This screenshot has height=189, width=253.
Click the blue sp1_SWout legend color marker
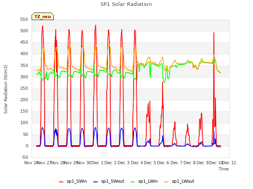pos(96,182)
